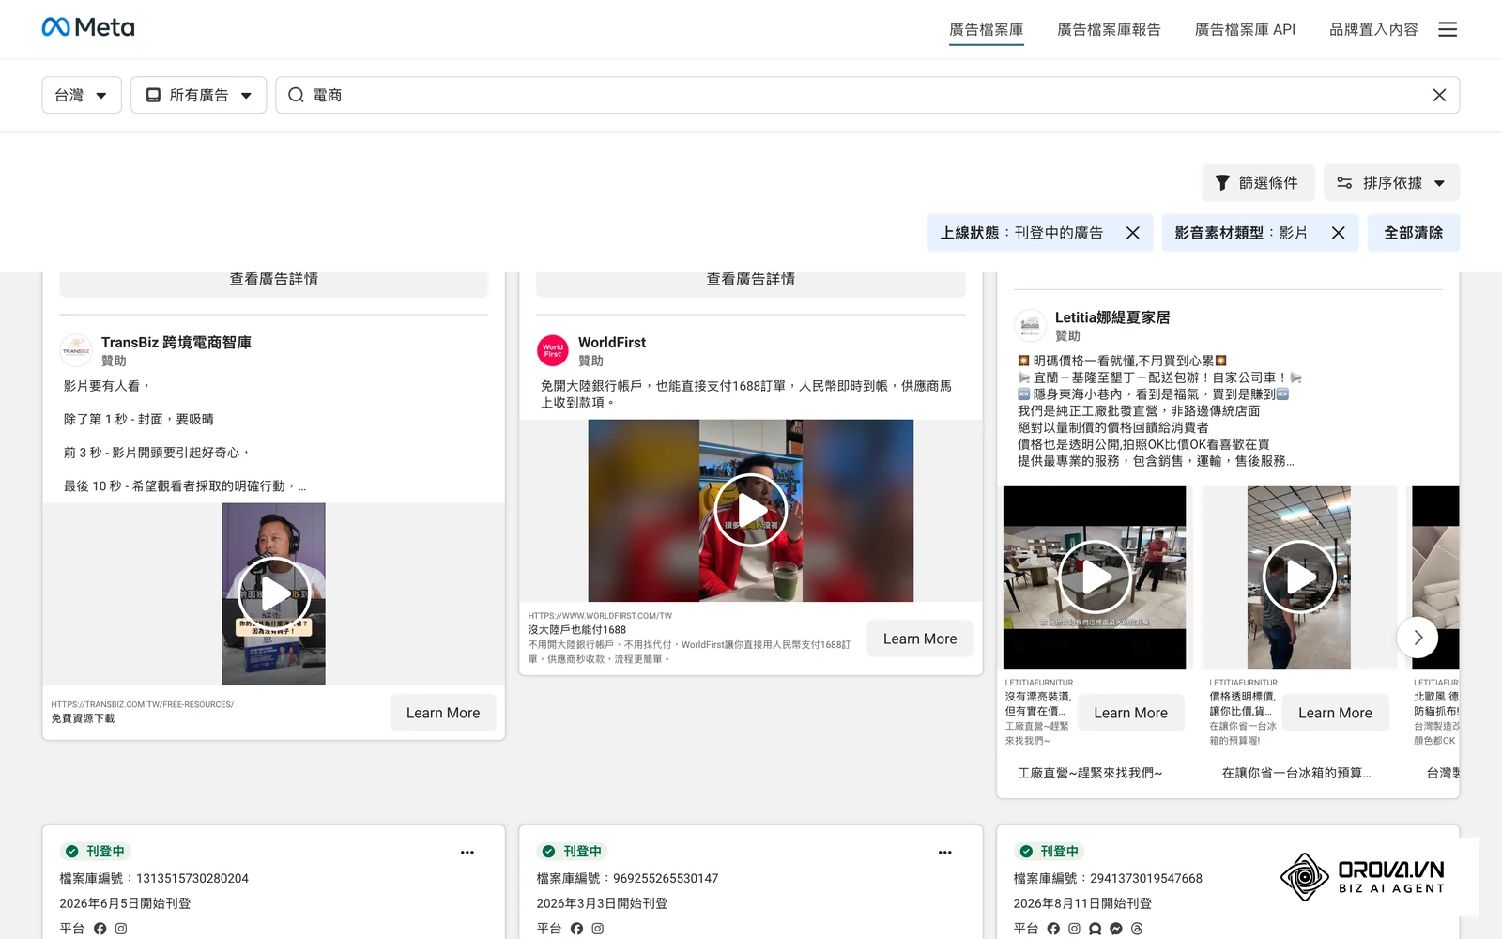Focus the search field containing 電商
Screen dimensions: 1502x939
point(867,95)
